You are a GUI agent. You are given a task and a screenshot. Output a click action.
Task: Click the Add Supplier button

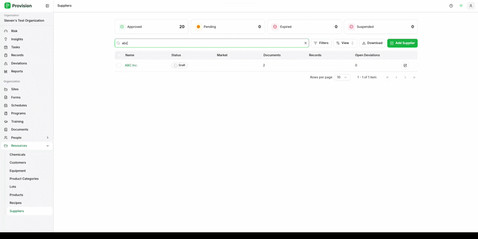402,43
